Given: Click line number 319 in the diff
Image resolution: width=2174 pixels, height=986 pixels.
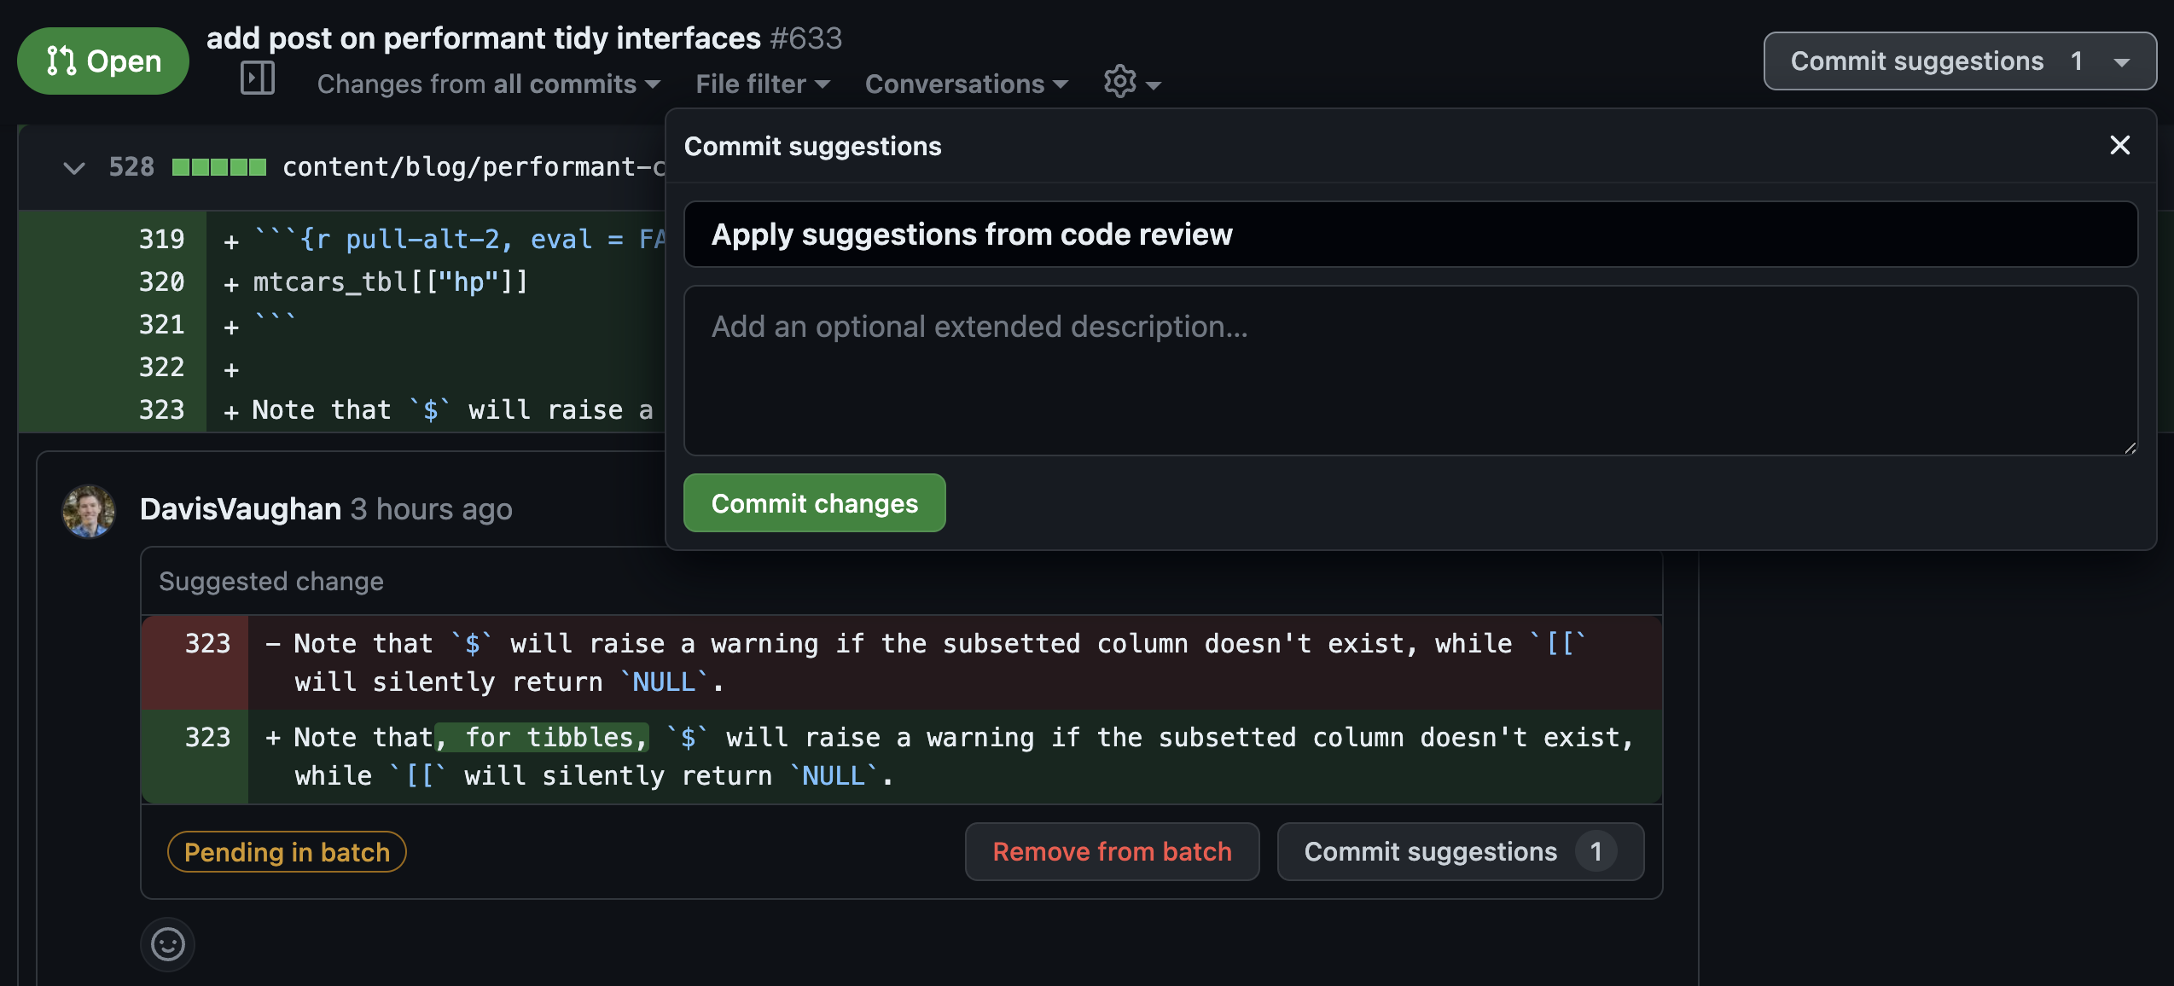Looking at the screenshot, I should pos(161,240).
